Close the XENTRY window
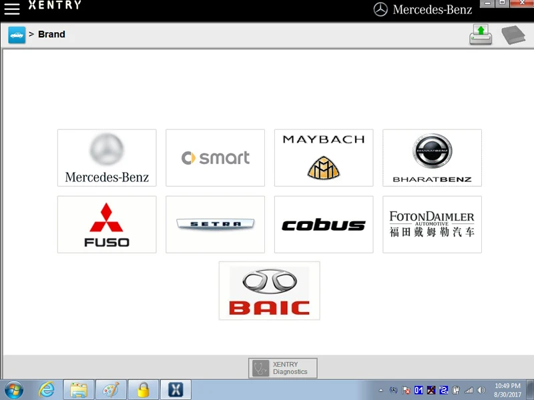 522,3
